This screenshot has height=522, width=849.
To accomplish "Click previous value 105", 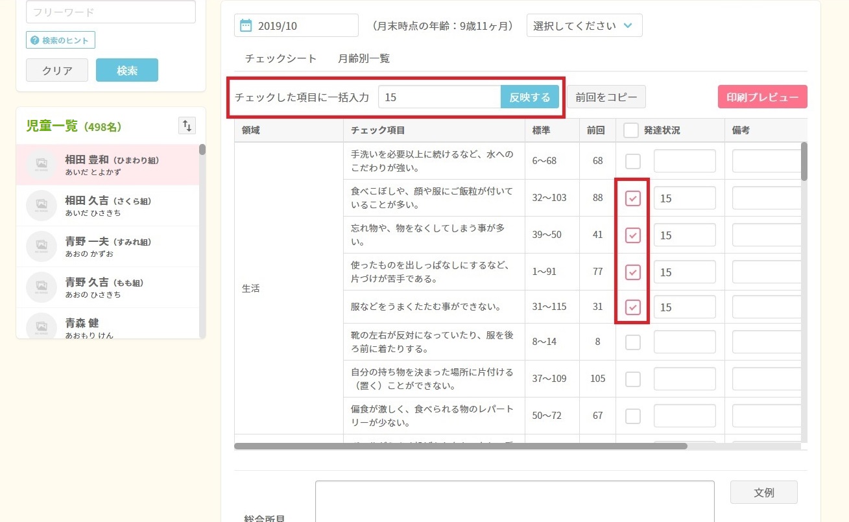I will [597, 379].
